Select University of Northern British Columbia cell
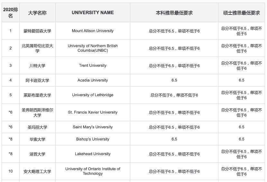The width and height of the screenshot is (267, 182). pos(93,48)
